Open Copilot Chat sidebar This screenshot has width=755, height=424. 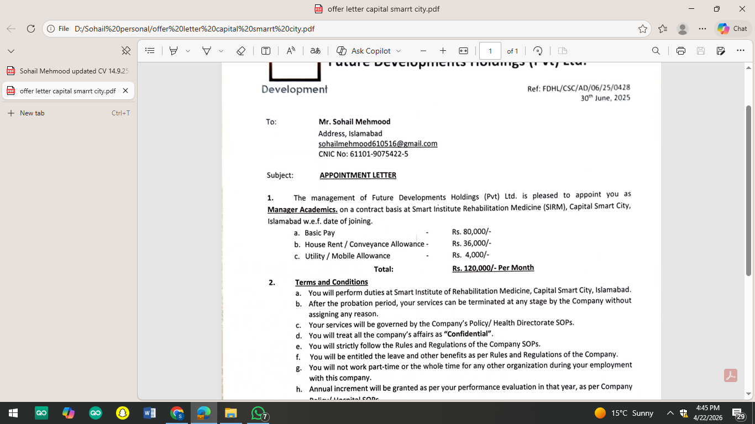click(732, 29)
